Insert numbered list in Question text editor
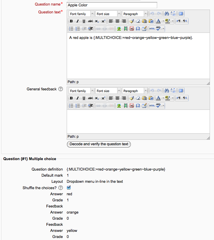 coord(78,29)
